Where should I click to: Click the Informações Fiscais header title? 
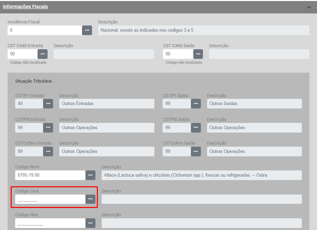[x=25, y=7]
